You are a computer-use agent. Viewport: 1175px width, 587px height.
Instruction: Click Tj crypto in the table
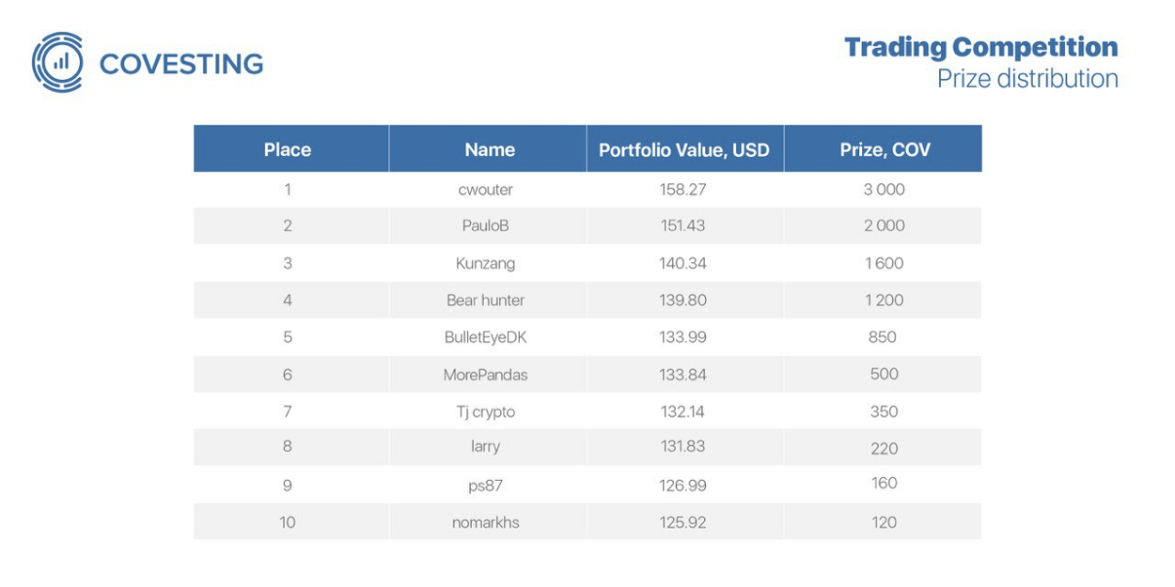pyautogui.click(x=485, y=411)
